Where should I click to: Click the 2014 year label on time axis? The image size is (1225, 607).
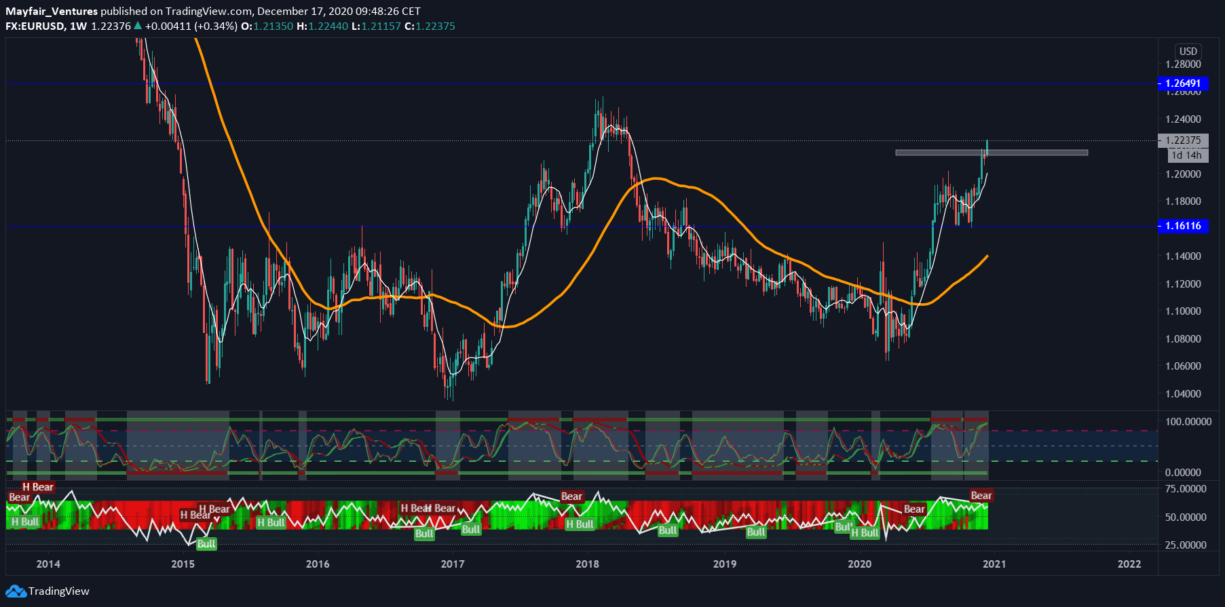[x=48, y=564]
